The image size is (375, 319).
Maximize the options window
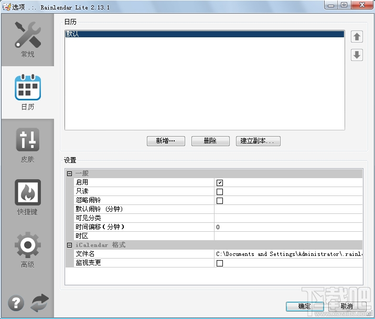(344, 5)
